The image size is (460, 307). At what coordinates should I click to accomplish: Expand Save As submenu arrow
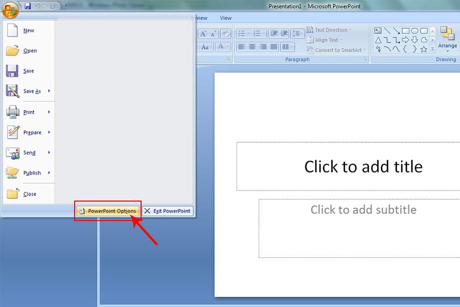coord(49,91)
